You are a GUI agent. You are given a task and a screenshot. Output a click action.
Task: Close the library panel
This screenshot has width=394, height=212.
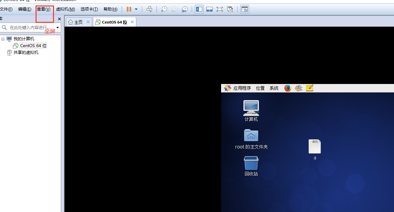59,19
